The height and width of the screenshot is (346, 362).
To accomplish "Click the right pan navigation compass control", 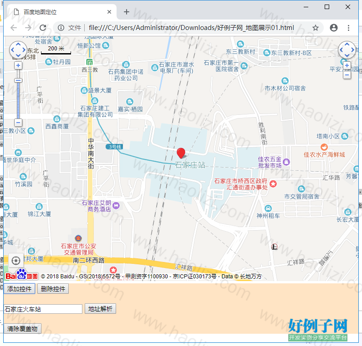I will click(347, 49).
